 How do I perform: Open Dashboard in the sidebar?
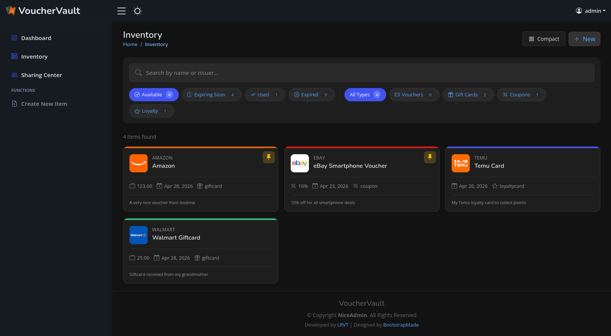pos(36,38)
